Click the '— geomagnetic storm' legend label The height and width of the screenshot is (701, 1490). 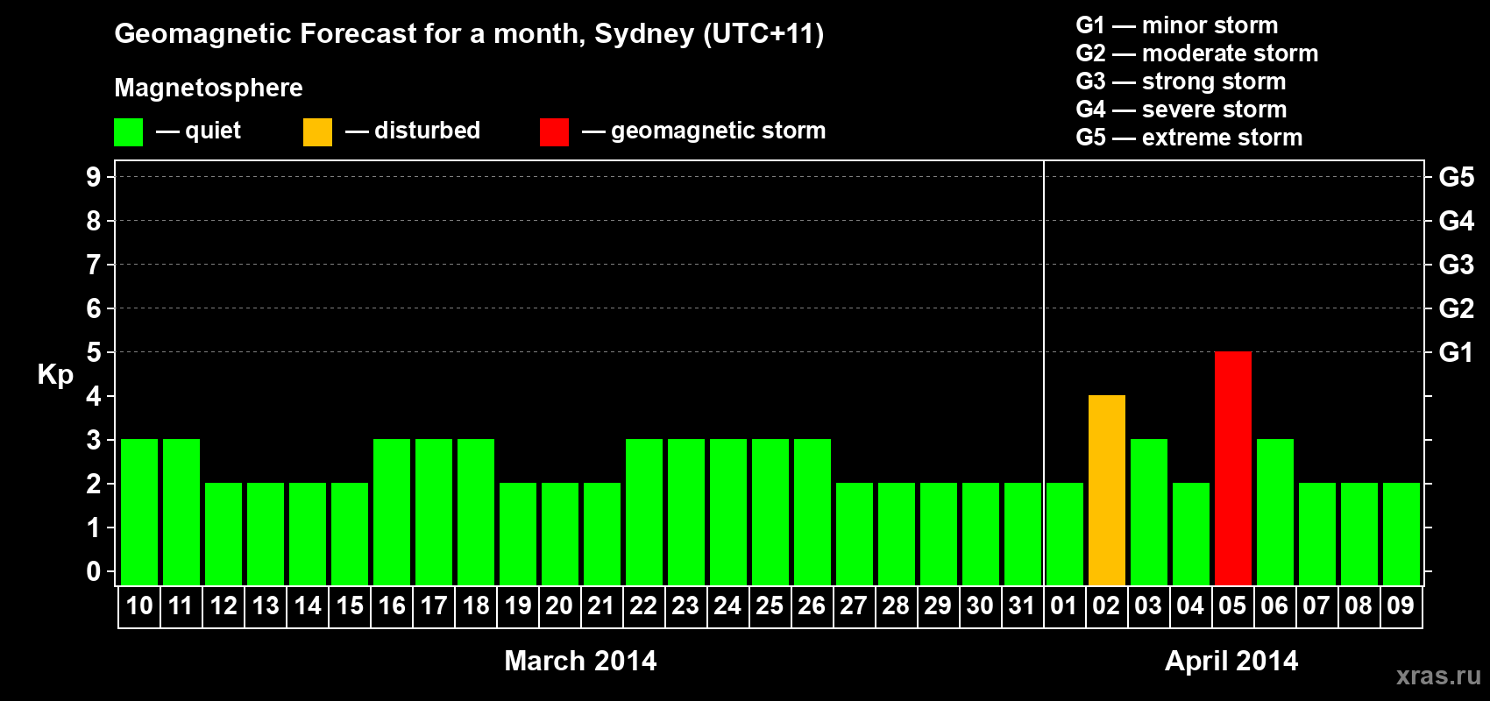pos(704,131)
